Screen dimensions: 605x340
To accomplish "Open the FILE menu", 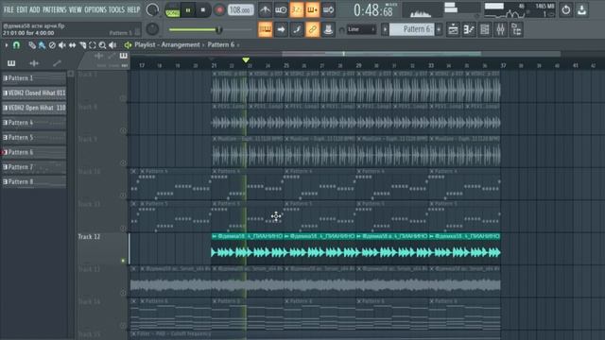I will point(9,9).
